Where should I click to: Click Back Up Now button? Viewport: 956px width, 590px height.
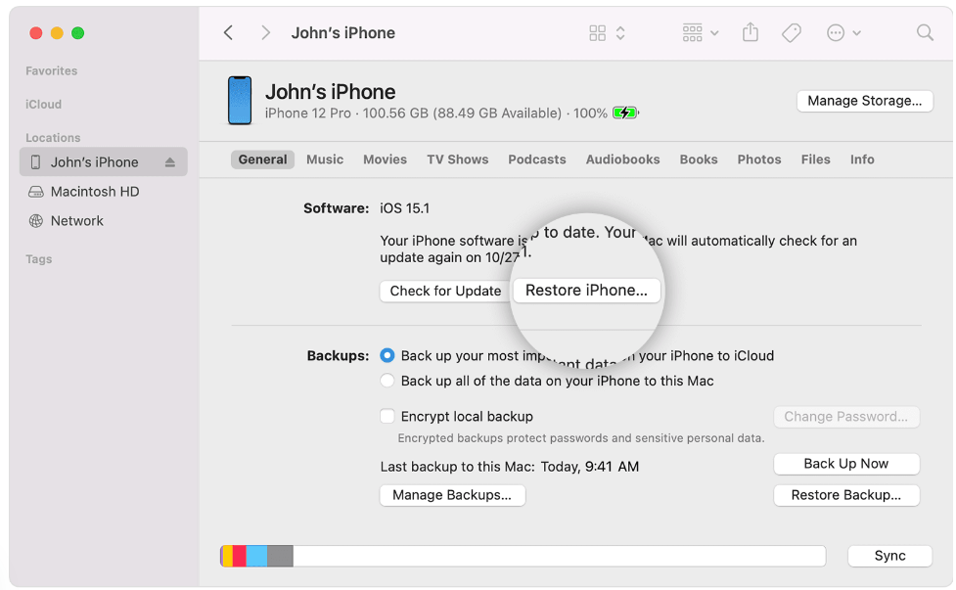[x=846, y=464]
